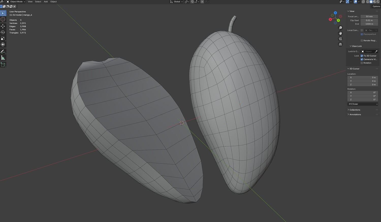Pick the Move tool in the toolbar
The height and width of the screenshot is (222, 381).
(3, 26)
